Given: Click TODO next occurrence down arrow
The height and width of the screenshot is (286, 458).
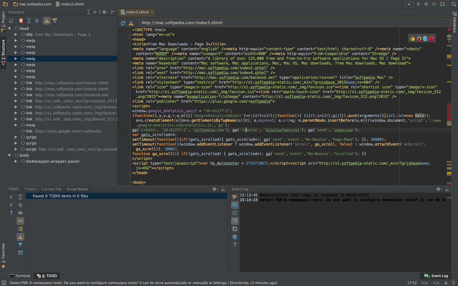Looking at the screenshot, I should coord(11,205).
